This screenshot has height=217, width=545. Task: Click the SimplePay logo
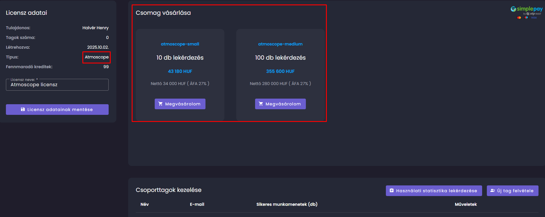coord(527,9)
